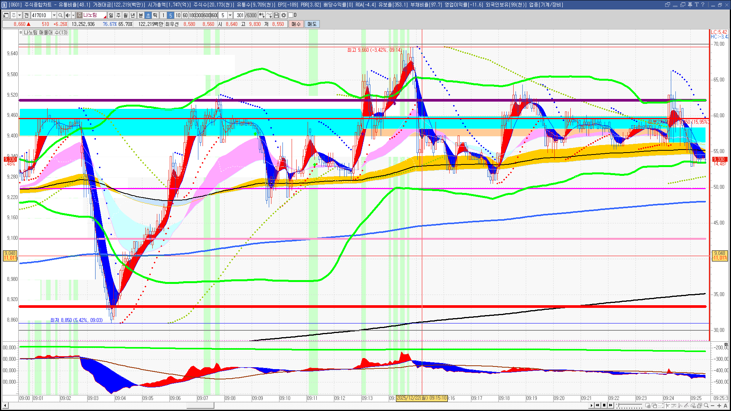Toggle the D checkbox in toolbar
The width and height of the screenshot is (731, 411).
coord(291,15)
